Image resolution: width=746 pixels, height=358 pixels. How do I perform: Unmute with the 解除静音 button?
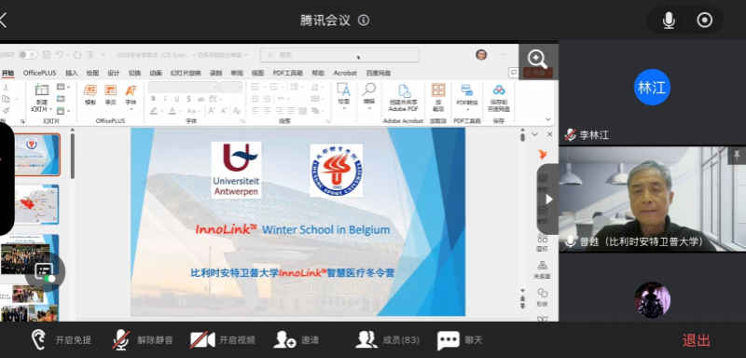coord(143,340)
